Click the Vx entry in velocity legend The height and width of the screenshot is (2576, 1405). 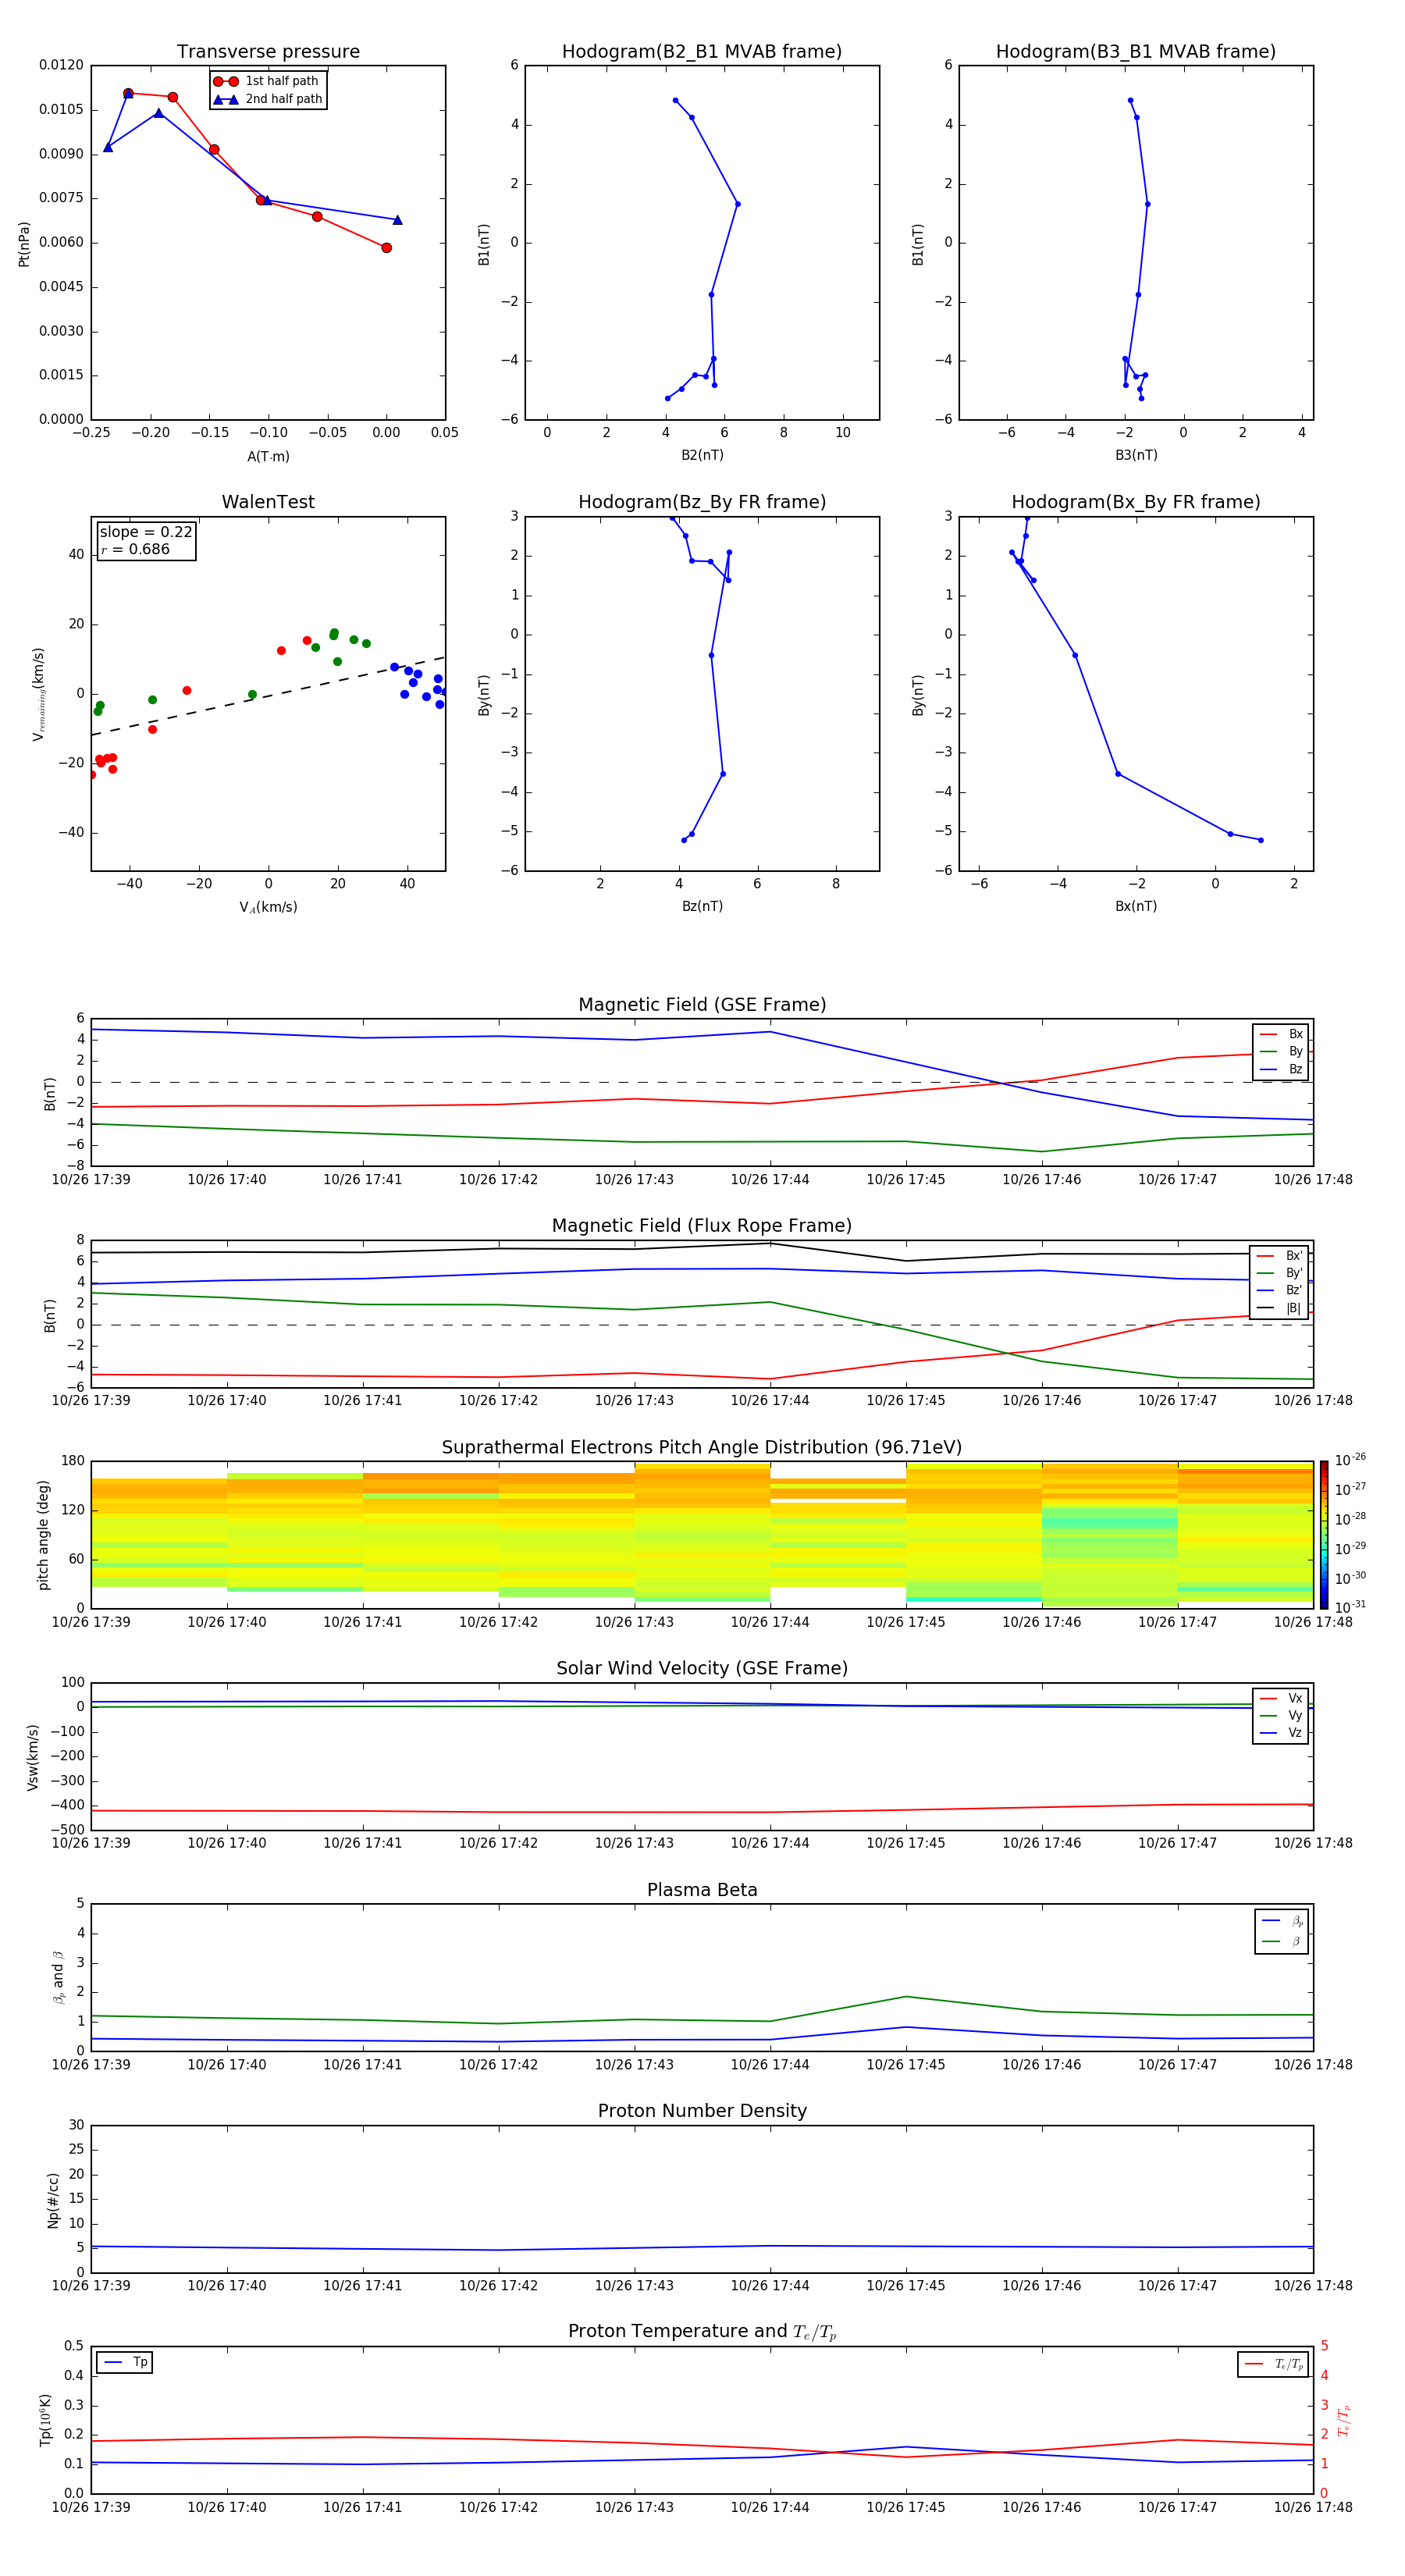pyautogui.click(x=1281, y=1698)
